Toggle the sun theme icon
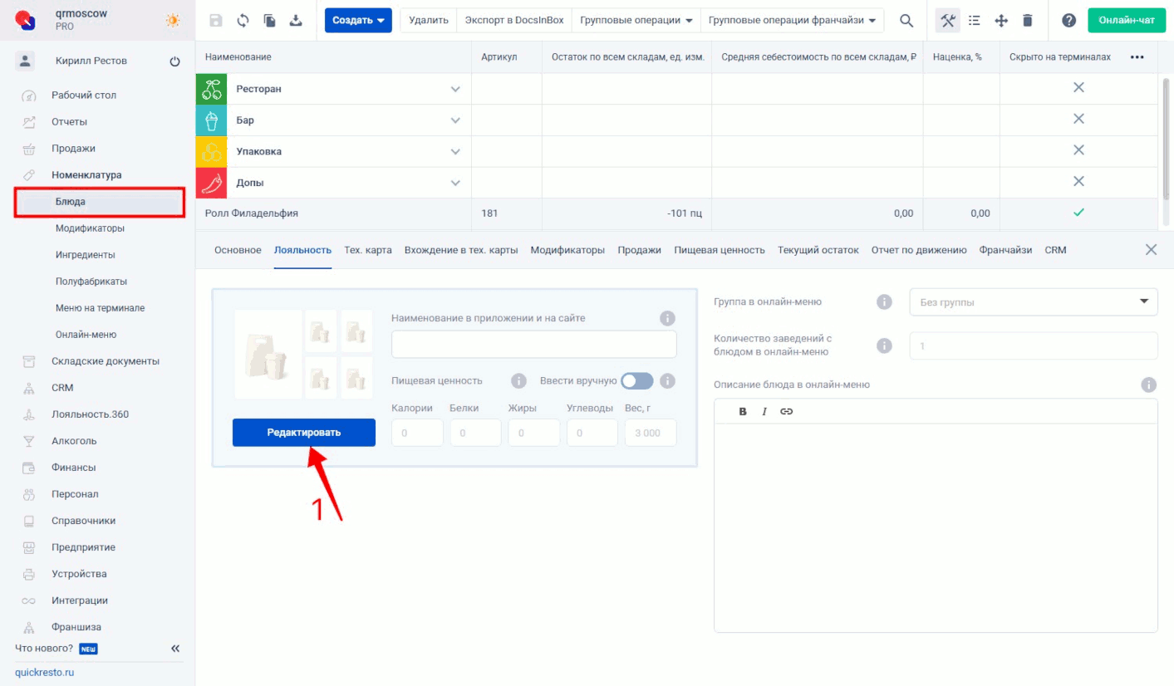 173,21
